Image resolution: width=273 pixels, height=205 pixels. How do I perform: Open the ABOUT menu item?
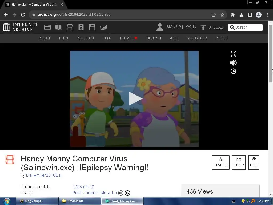[45, 38]
